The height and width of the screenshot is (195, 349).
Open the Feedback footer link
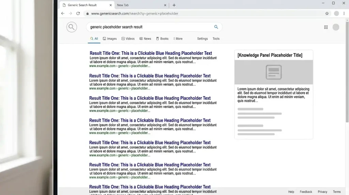tap(306, 192)
